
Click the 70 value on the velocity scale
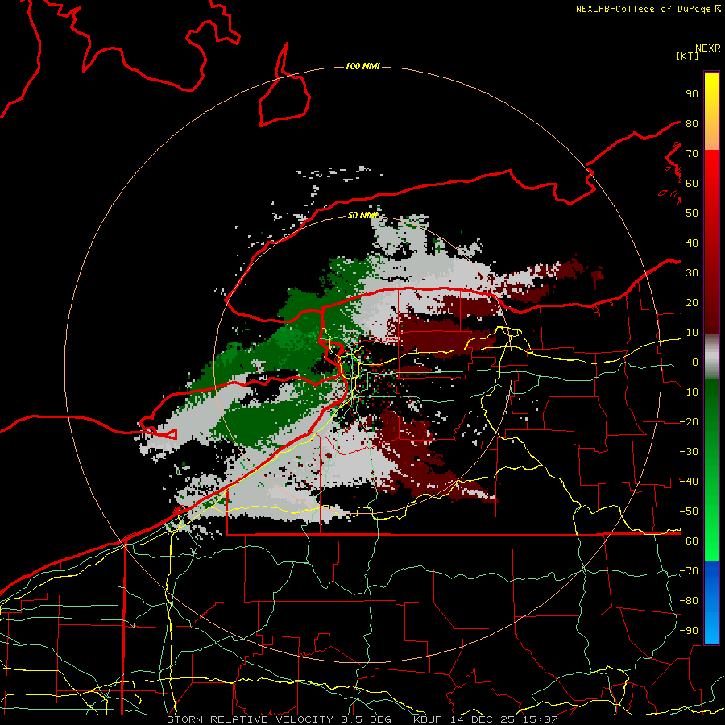click(692, 154)
